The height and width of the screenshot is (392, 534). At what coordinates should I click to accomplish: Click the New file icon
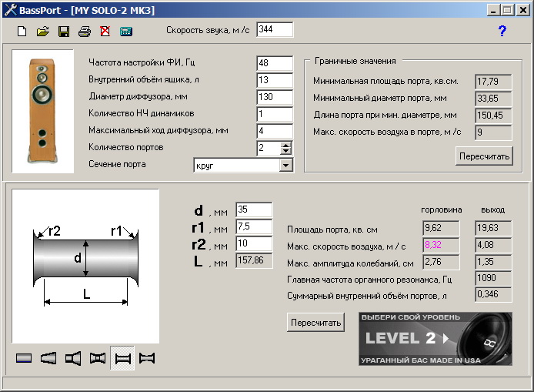pos(22,32)
